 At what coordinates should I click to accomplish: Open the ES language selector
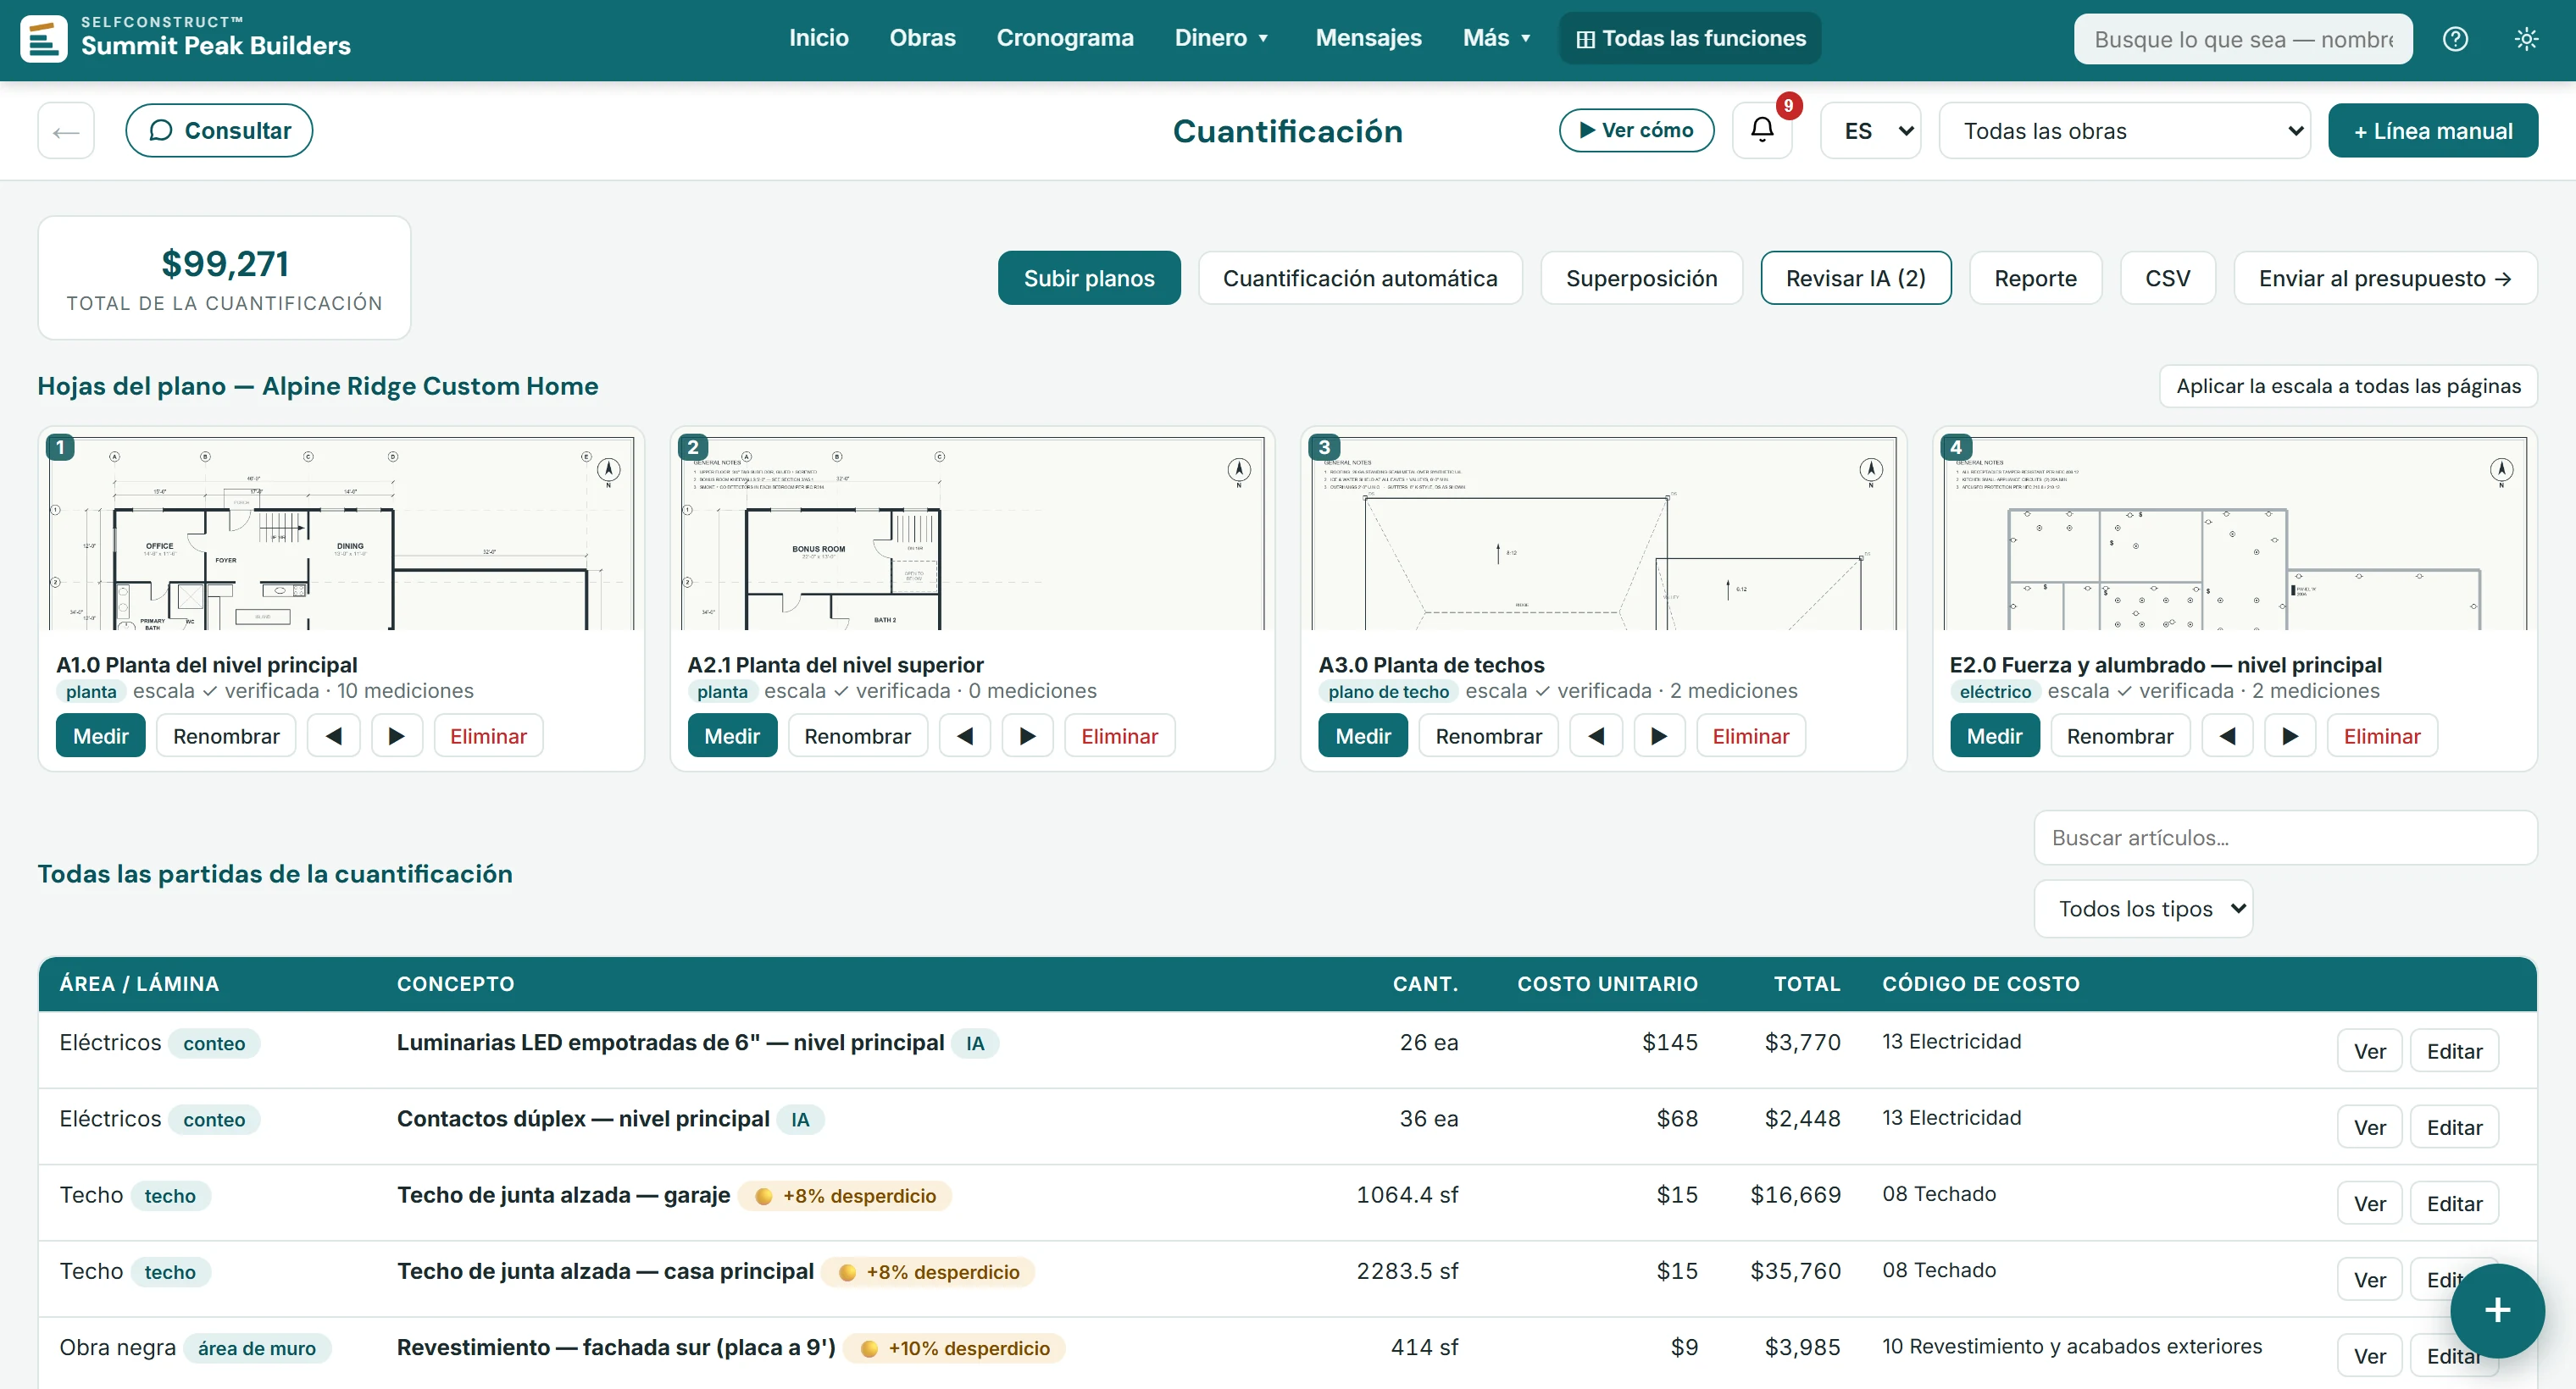(x=1870, y=130)
